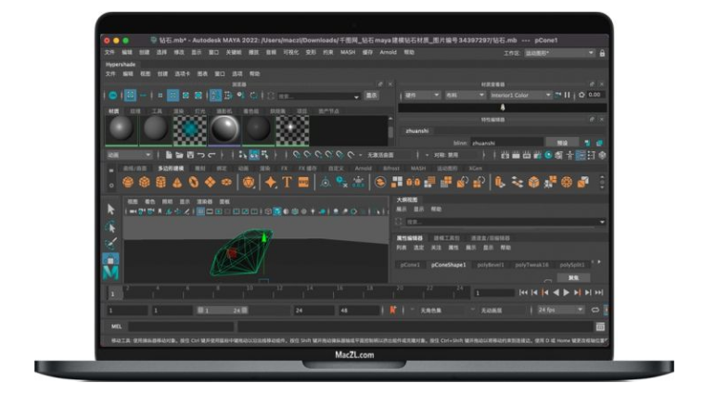Viewport: 716px width, 396px height.
Task: Click the New Scene icon on status line
Action: pos(169,155)
